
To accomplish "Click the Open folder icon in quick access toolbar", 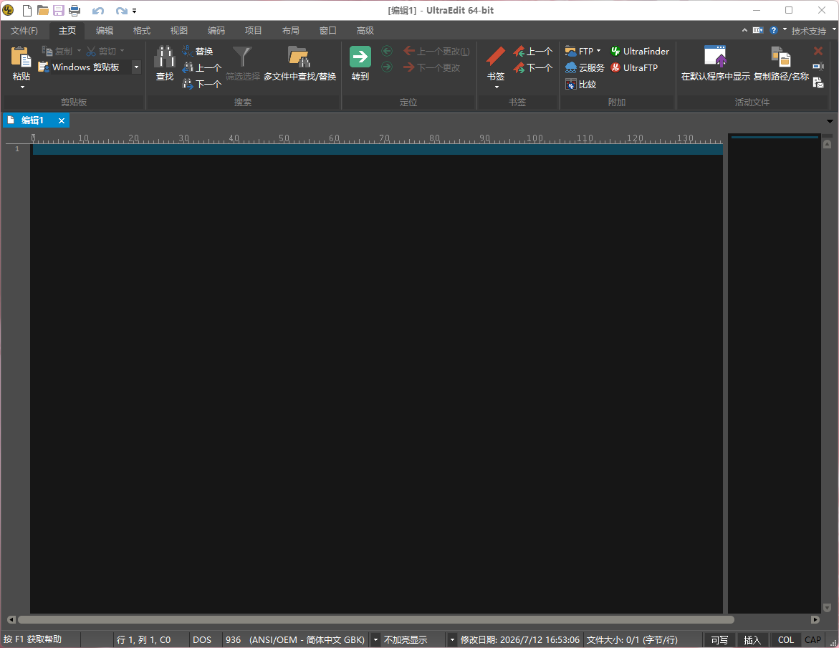I will (43, 10).
